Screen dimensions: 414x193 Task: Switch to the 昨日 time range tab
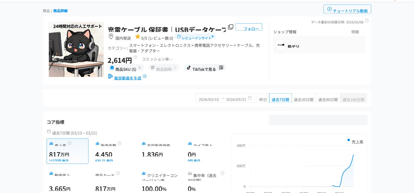263,100
